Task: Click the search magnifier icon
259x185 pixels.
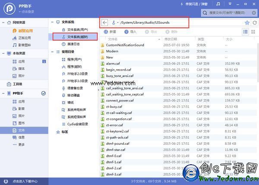Action: pyautogui.click(x=205, y=13)
